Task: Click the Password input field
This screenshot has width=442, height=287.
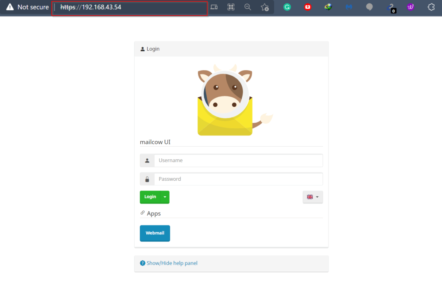Action: [238, 179]
